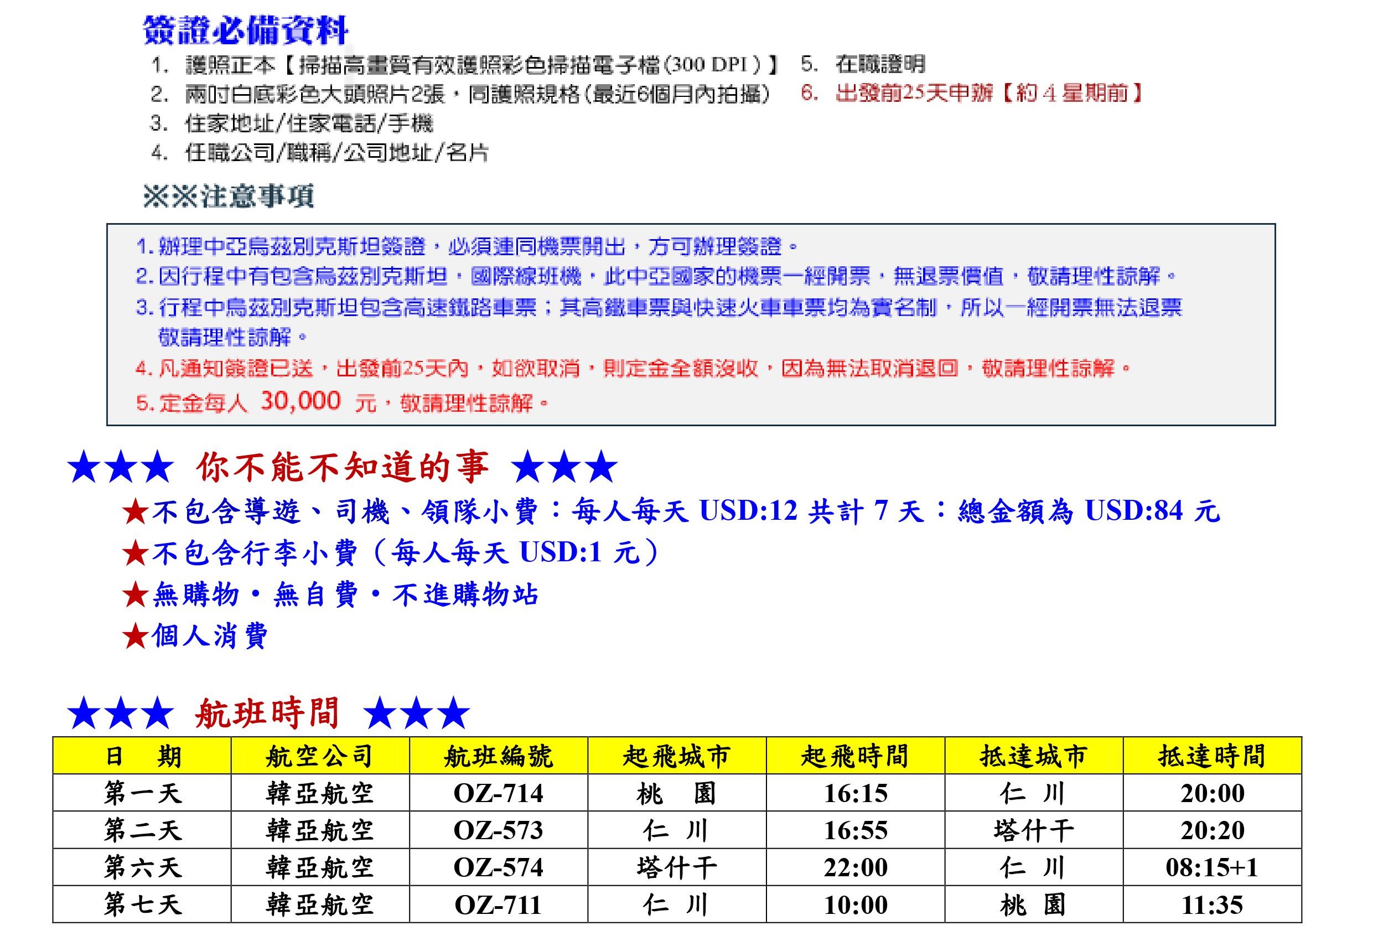The height and width of the screenshot is (946, 1373).
Task: Click the 08:15+1 arrival time cell
Action: [1212, 868]
